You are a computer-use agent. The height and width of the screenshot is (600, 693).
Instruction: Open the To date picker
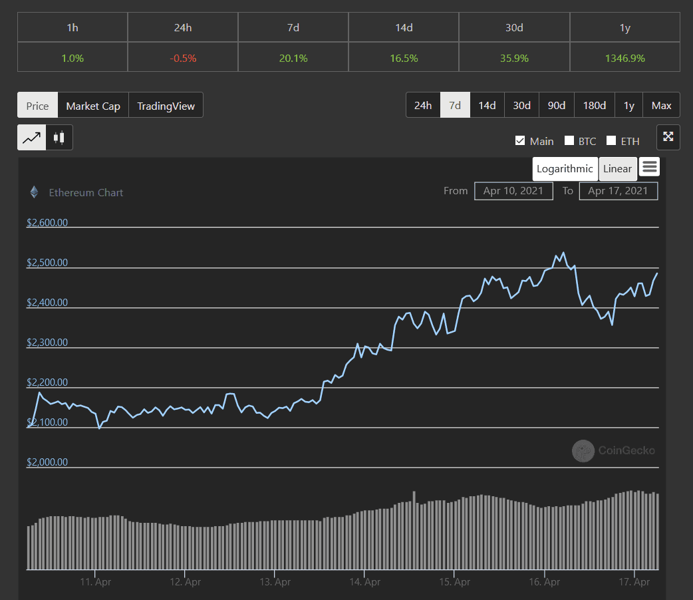coord(618,191)
